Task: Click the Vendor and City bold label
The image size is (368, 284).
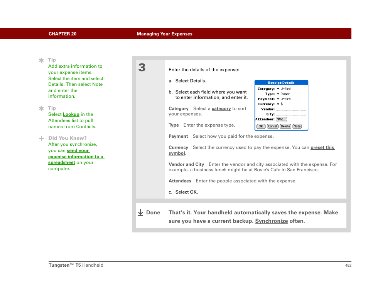Action: coord(186,164)
